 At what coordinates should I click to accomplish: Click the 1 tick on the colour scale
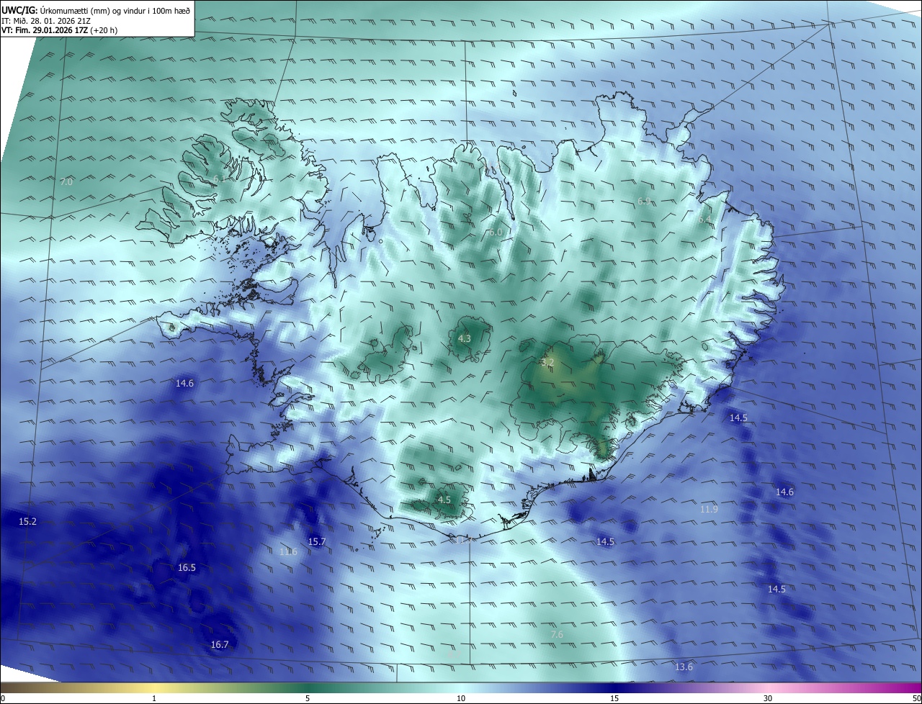154,698
